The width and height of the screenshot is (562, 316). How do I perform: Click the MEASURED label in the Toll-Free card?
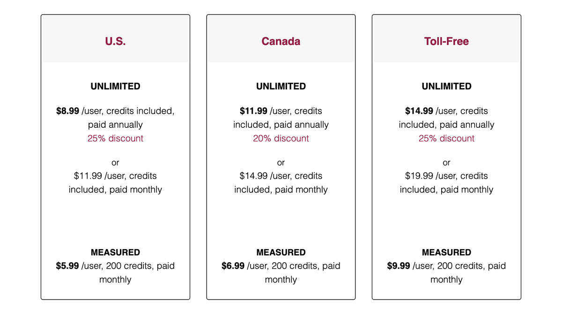coord(446,252)
